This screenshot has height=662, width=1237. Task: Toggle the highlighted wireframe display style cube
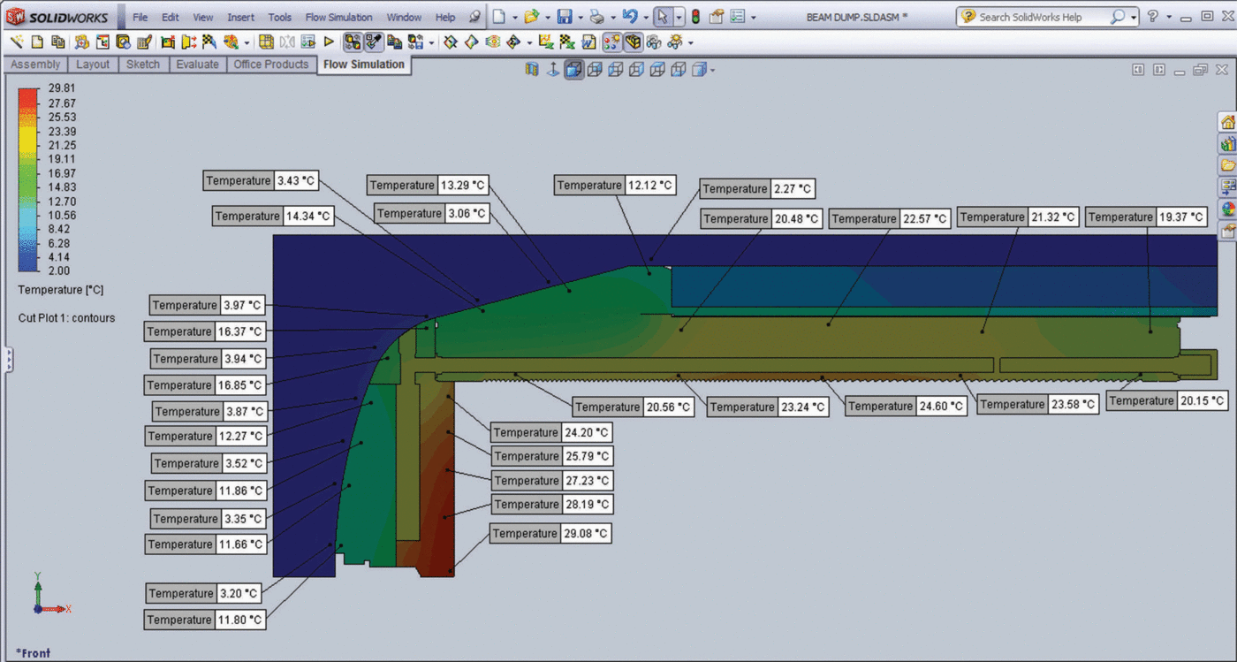574,70
